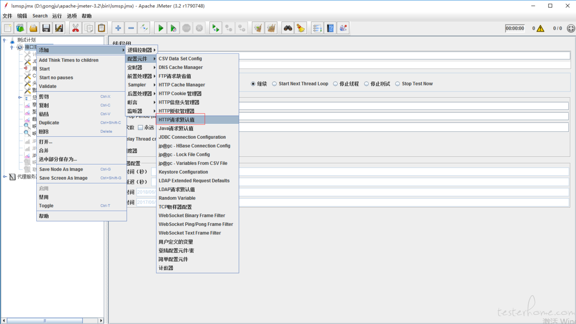Start test without pauses toolbar icon
The image size is (576, 324).
point(173,28)
